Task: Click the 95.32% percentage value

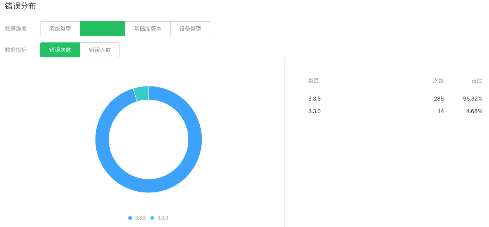Action: tap(472, 99)
